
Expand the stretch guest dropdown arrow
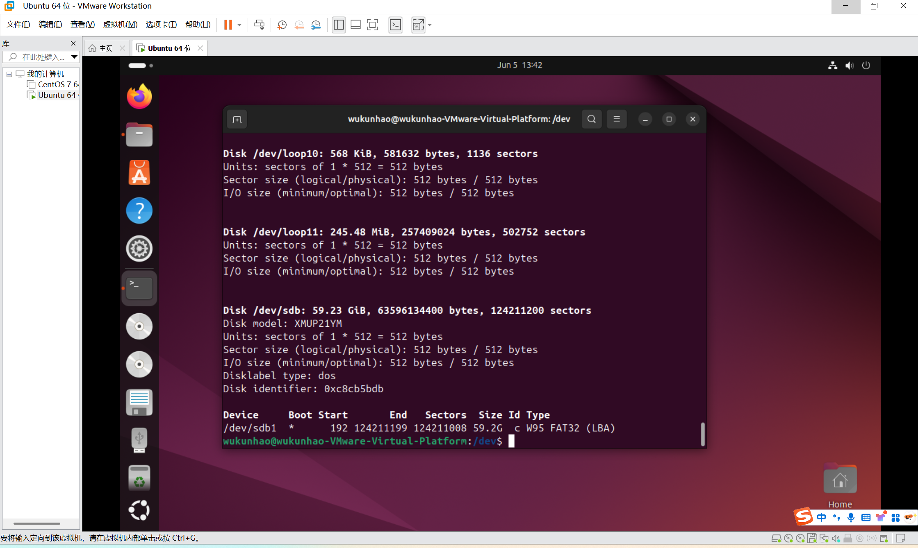(x=430, y=25)
